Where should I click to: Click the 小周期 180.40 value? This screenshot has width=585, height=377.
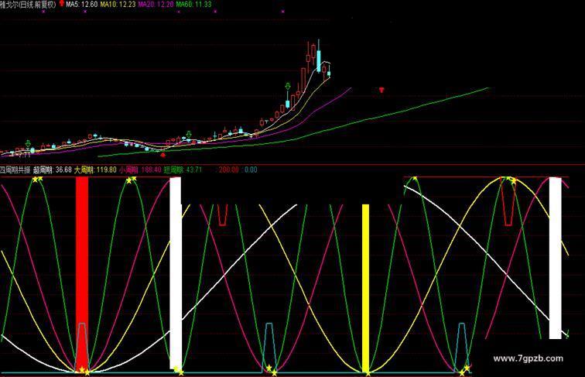[140, 170]
